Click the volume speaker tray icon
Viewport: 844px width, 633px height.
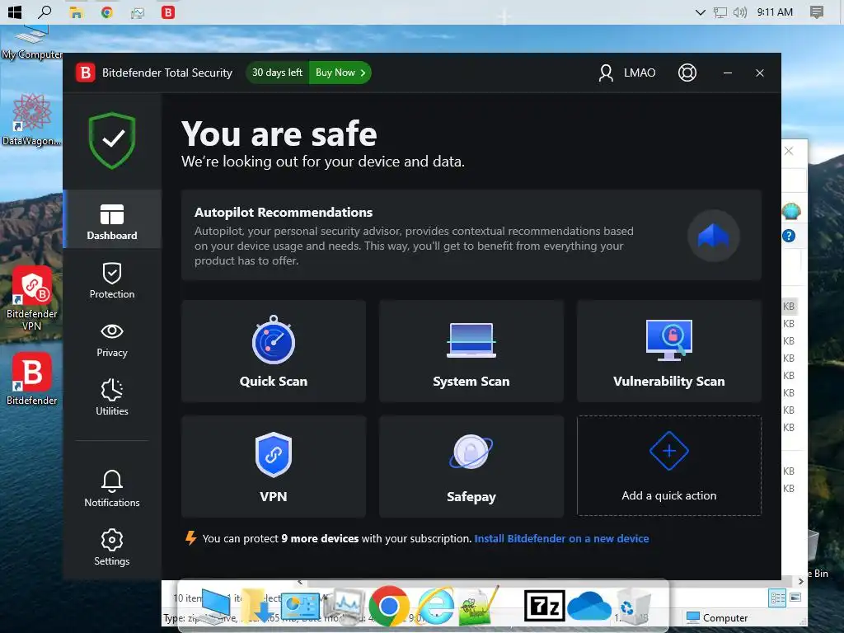pos(740,12)
